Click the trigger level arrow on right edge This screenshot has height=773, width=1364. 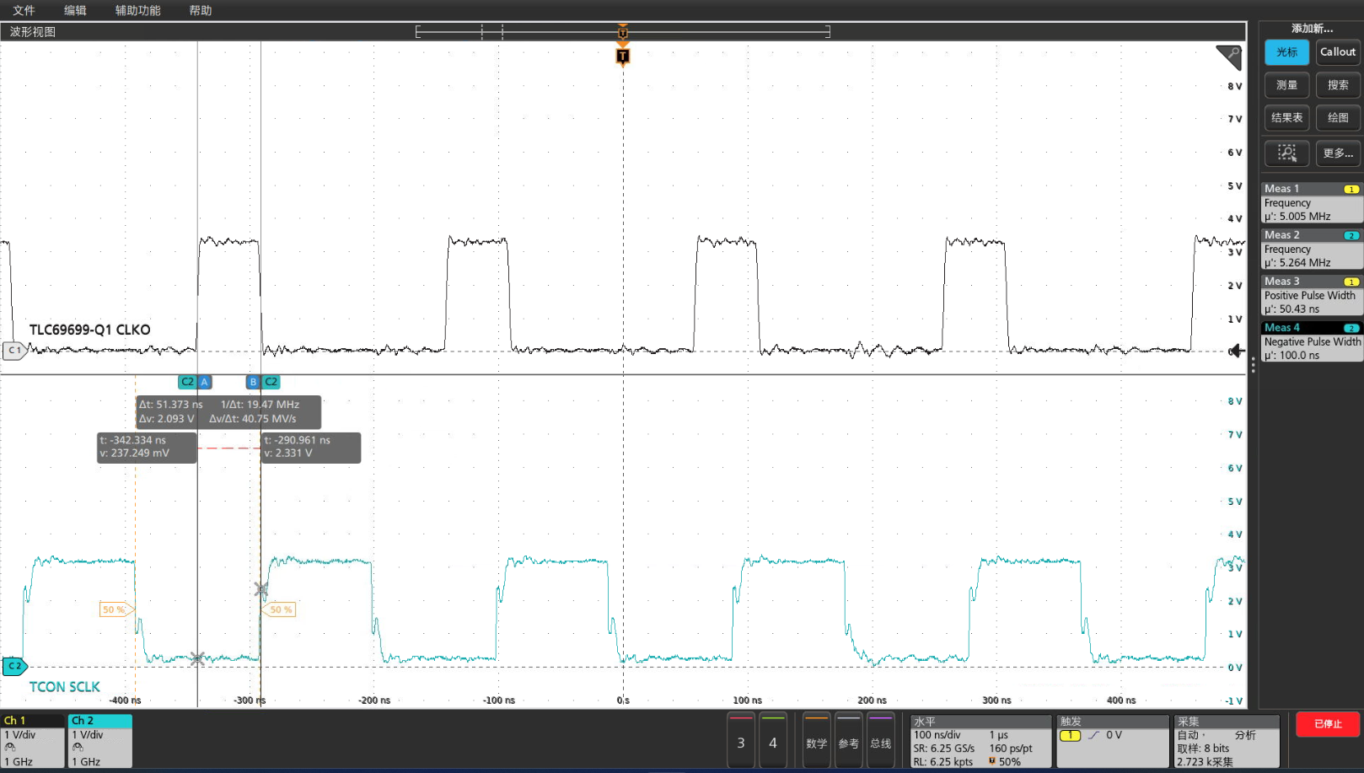pyautogui.click(x=1236, y=351)
